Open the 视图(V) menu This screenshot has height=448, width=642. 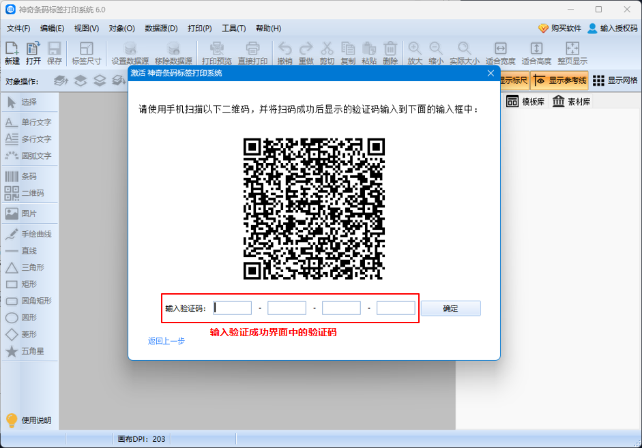(87, 28)
